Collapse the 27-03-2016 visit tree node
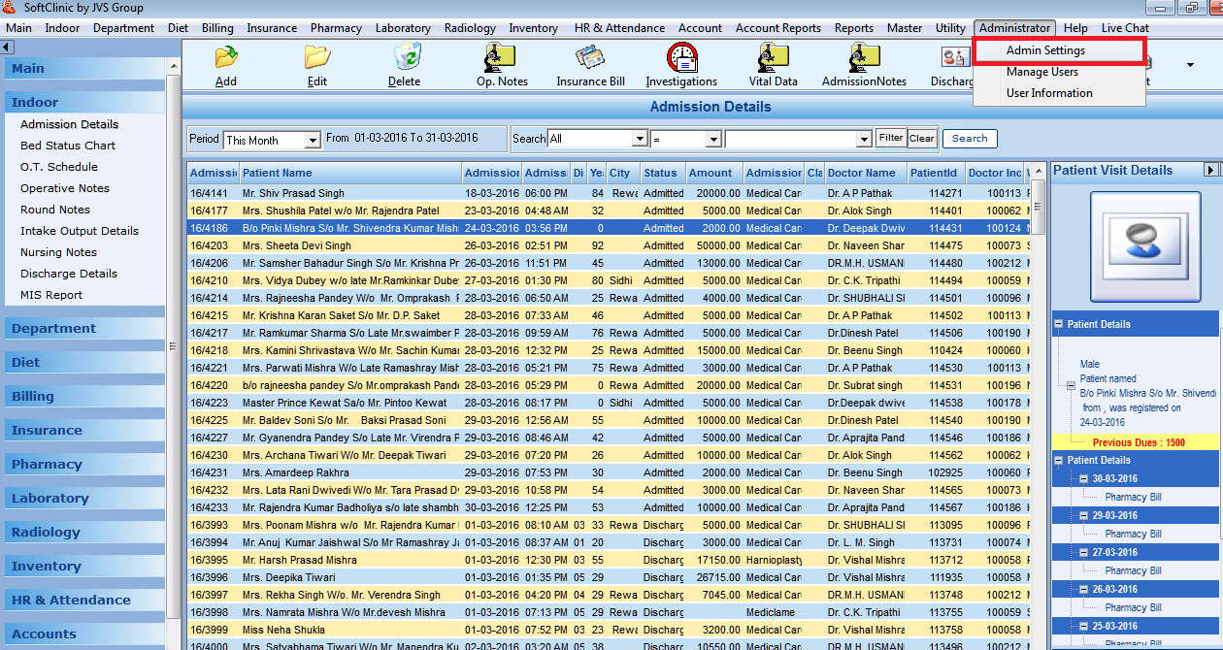 [1083, 553]
